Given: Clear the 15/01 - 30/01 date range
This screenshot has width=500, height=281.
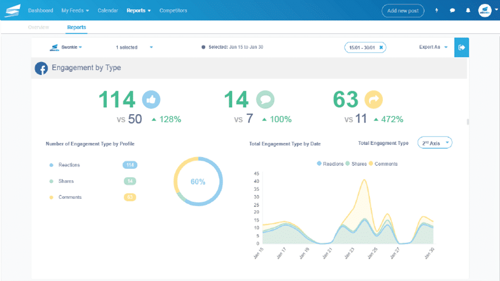Looking at the screenshot, I should coord(381,47).
